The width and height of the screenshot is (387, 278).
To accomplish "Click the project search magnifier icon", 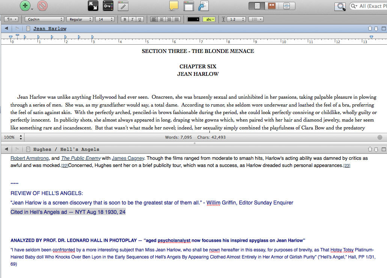I will click(x=340, y=6).
